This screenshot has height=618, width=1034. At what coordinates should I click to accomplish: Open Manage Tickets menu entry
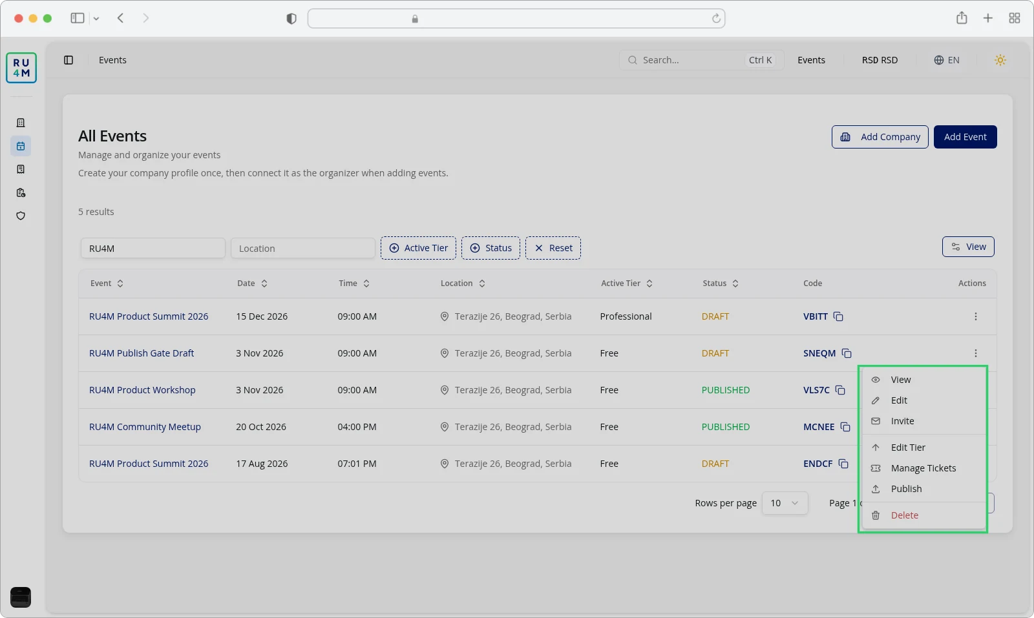click(x=923, y=468)
